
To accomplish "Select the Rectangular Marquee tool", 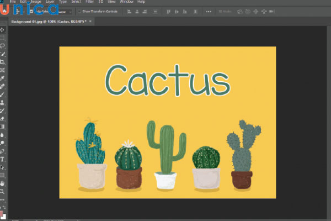I will [x=3, y=37].
